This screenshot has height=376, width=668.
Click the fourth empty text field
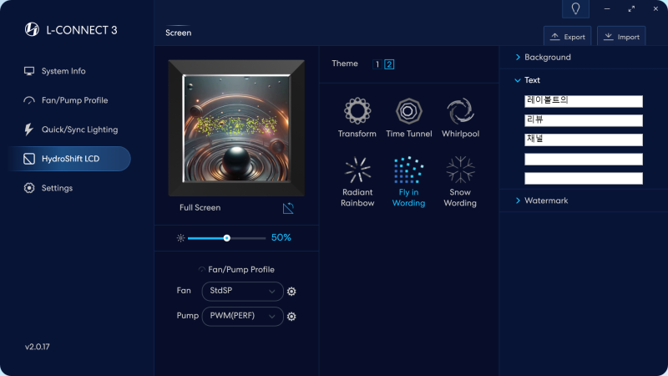click(x=583, y=159)
